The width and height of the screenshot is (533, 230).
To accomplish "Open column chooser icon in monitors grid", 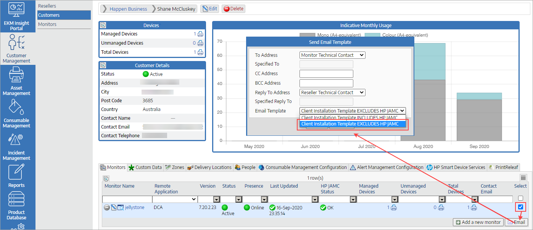I will [x=523, y=178].
